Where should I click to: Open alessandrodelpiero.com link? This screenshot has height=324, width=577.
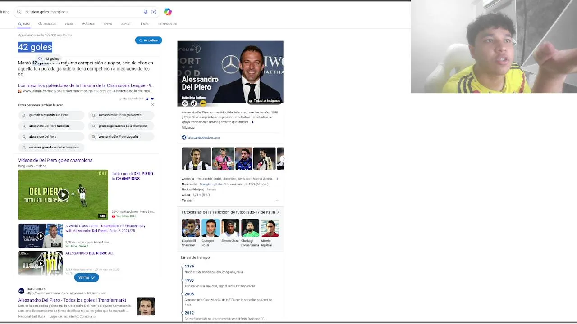204,138
